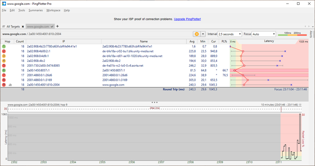Follow the Upgrade PingPlotter! link
This screenshot has height=166, width=315.
pyautogui.click(x=187, y=19)
